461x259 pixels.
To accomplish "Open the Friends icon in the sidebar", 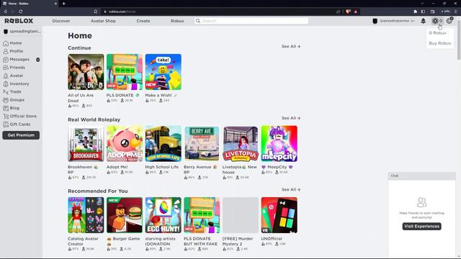I will pyautogui.click(x=6, y=68).
